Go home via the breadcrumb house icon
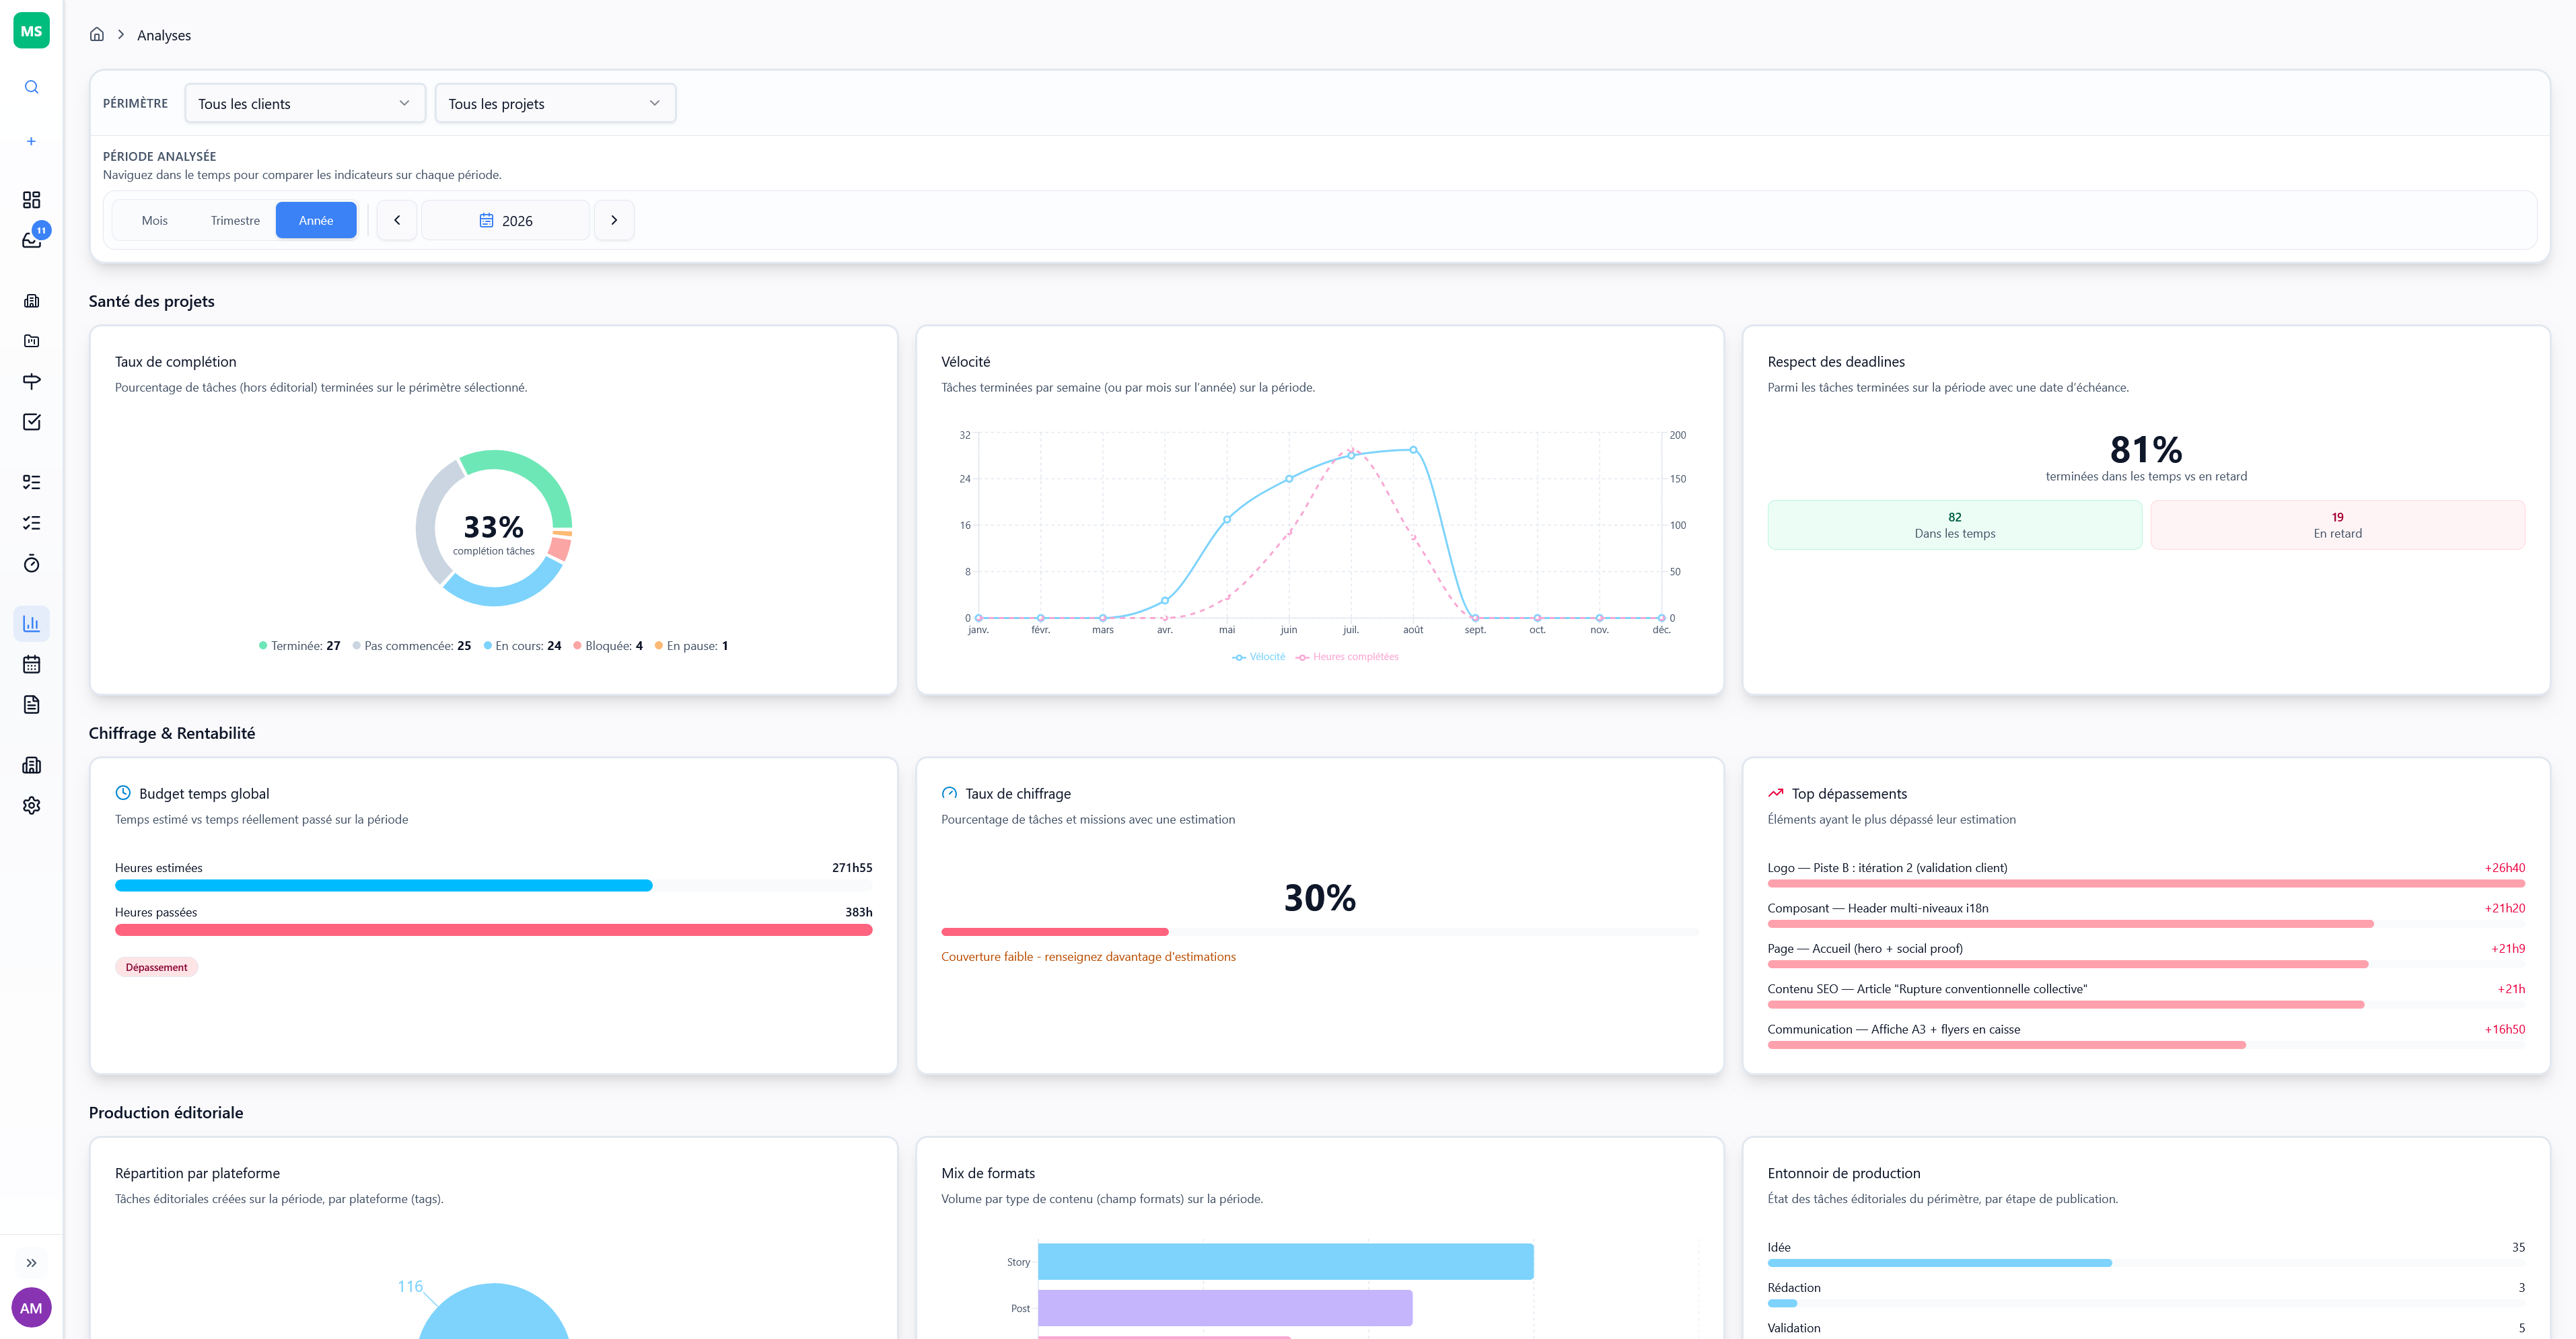 pyautogui.click(x=97, y=34)
